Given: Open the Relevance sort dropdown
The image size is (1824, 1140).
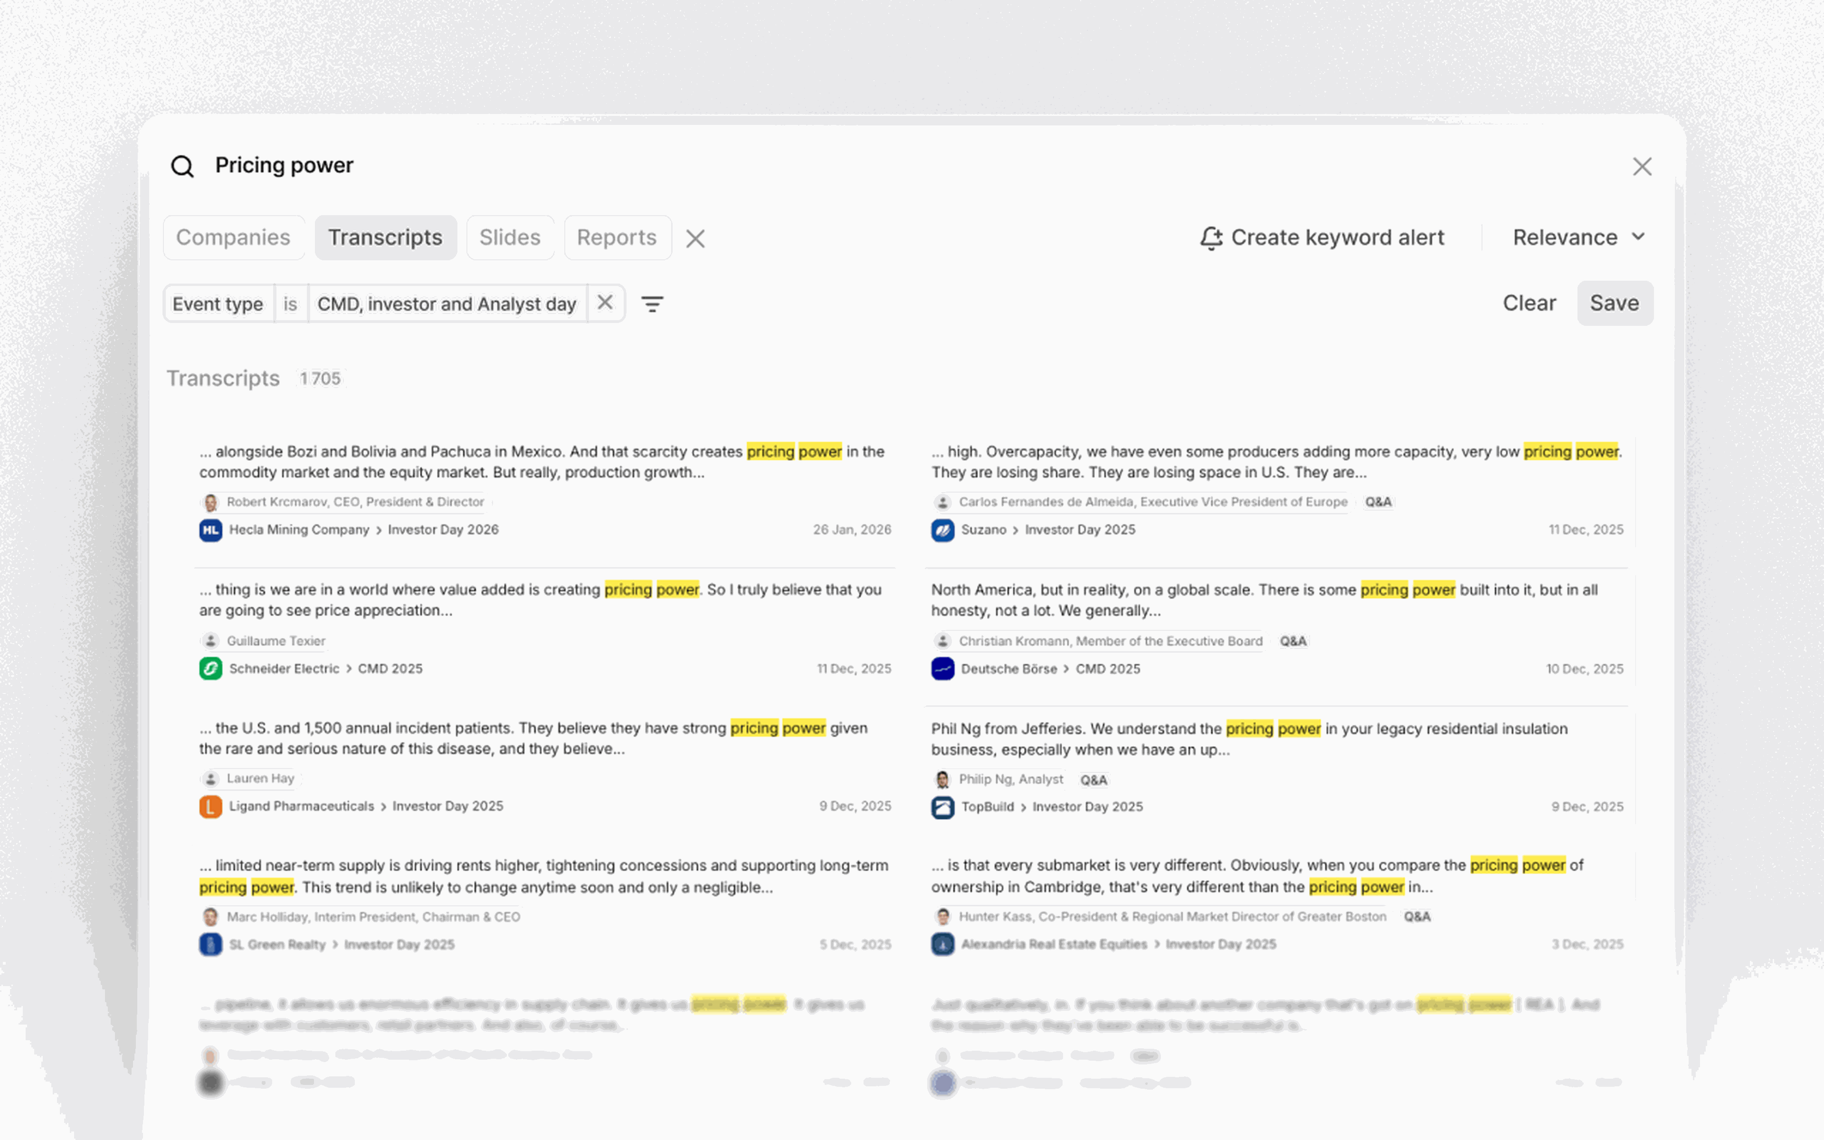Looking at the screenshot, I should (x=1578, y=237).
